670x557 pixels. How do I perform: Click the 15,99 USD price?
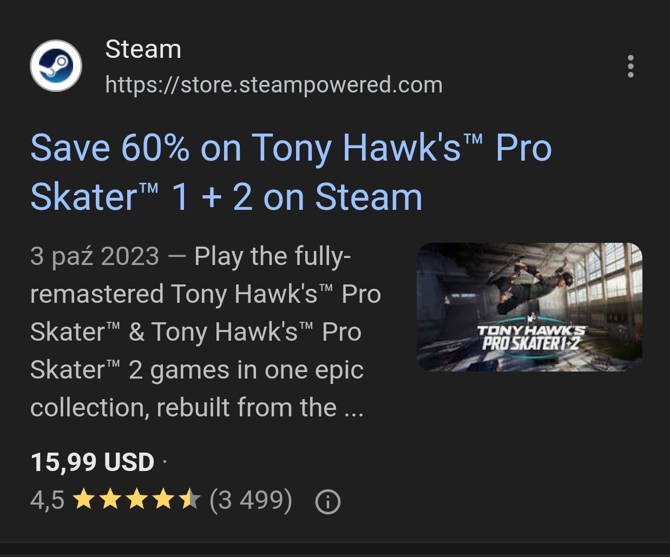pos(93,462)
